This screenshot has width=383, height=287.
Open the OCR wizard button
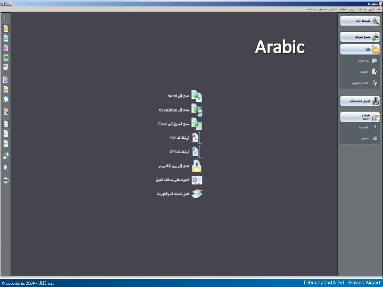[x=360, y=21]
